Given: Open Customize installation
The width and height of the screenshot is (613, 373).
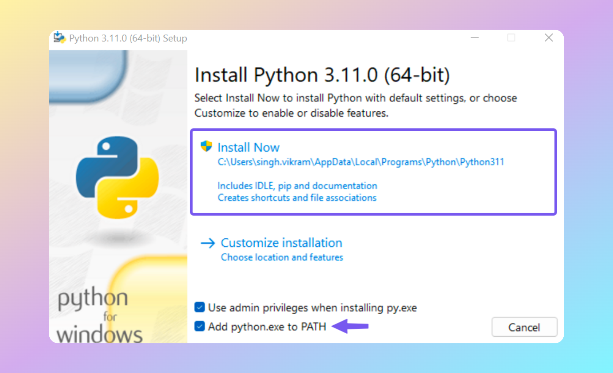Looking at the screenshot, I should pyautogui.click(x=281, y=243).
